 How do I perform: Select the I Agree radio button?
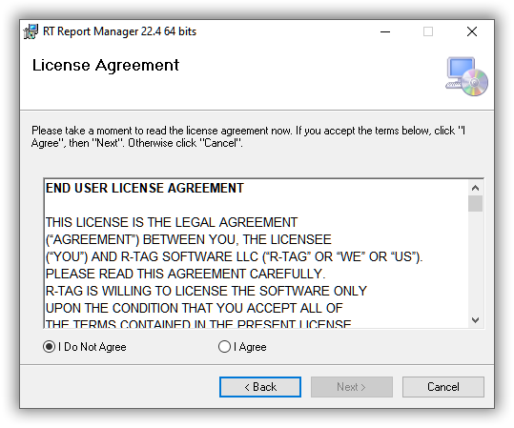(x=224, y=347)
